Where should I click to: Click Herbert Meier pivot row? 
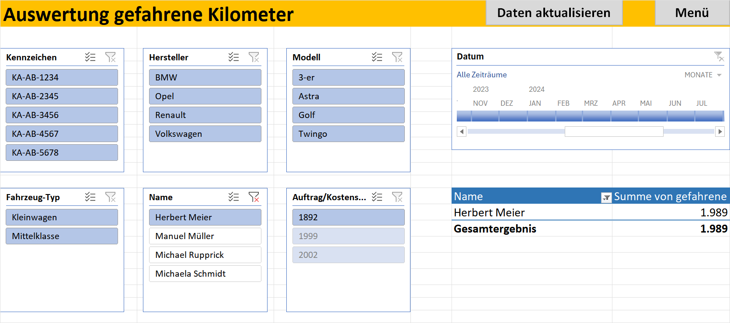[591, 212]
